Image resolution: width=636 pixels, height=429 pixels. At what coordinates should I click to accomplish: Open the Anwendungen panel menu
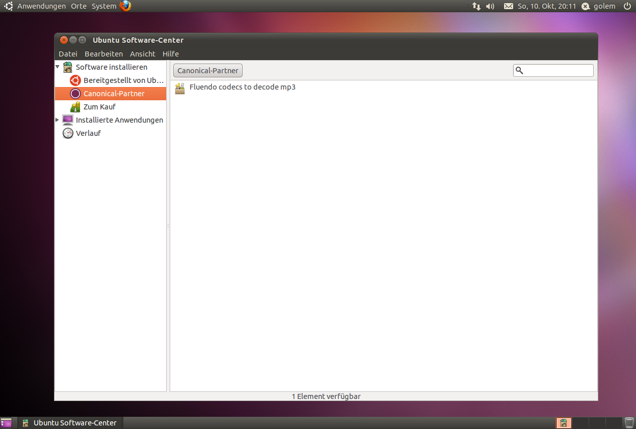[41, 6]
